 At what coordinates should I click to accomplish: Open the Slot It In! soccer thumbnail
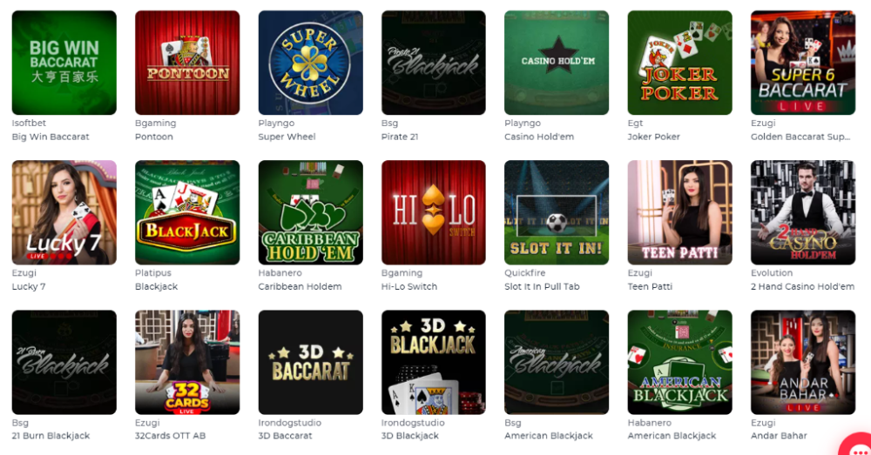click(x=557, y=212)
